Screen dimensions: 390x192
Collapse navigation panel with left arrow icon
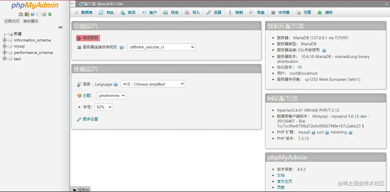(x=73, y=4)
